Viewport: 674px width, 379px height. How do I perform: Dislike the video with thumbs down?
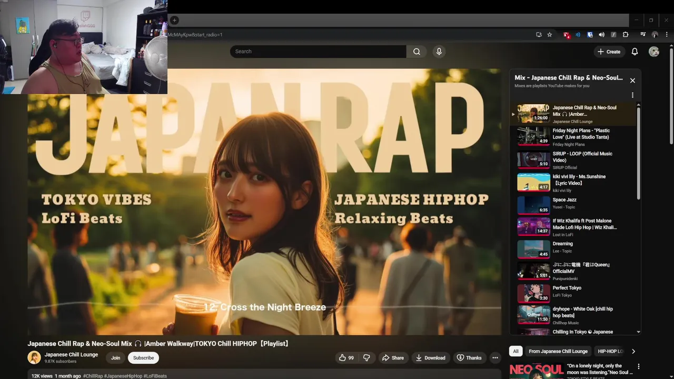(366, 358)
